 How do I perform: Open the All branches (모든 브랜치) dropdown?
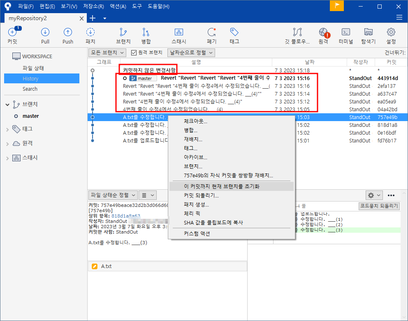click(x=107, y=53)
